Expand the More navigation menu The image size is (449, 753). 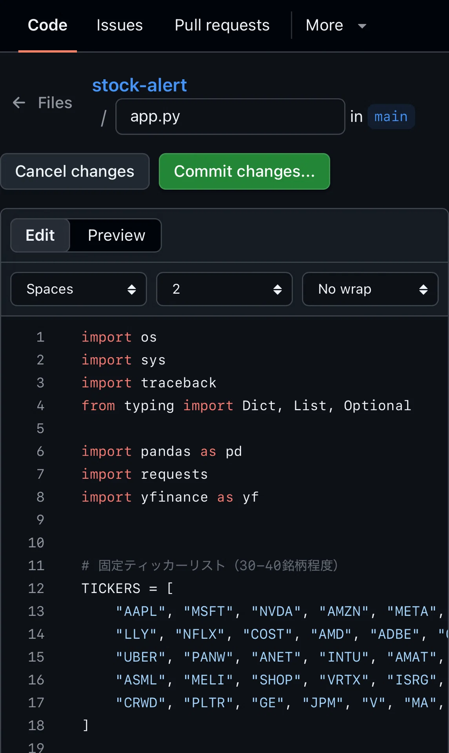pyautogui.click(x=336, y=25)
